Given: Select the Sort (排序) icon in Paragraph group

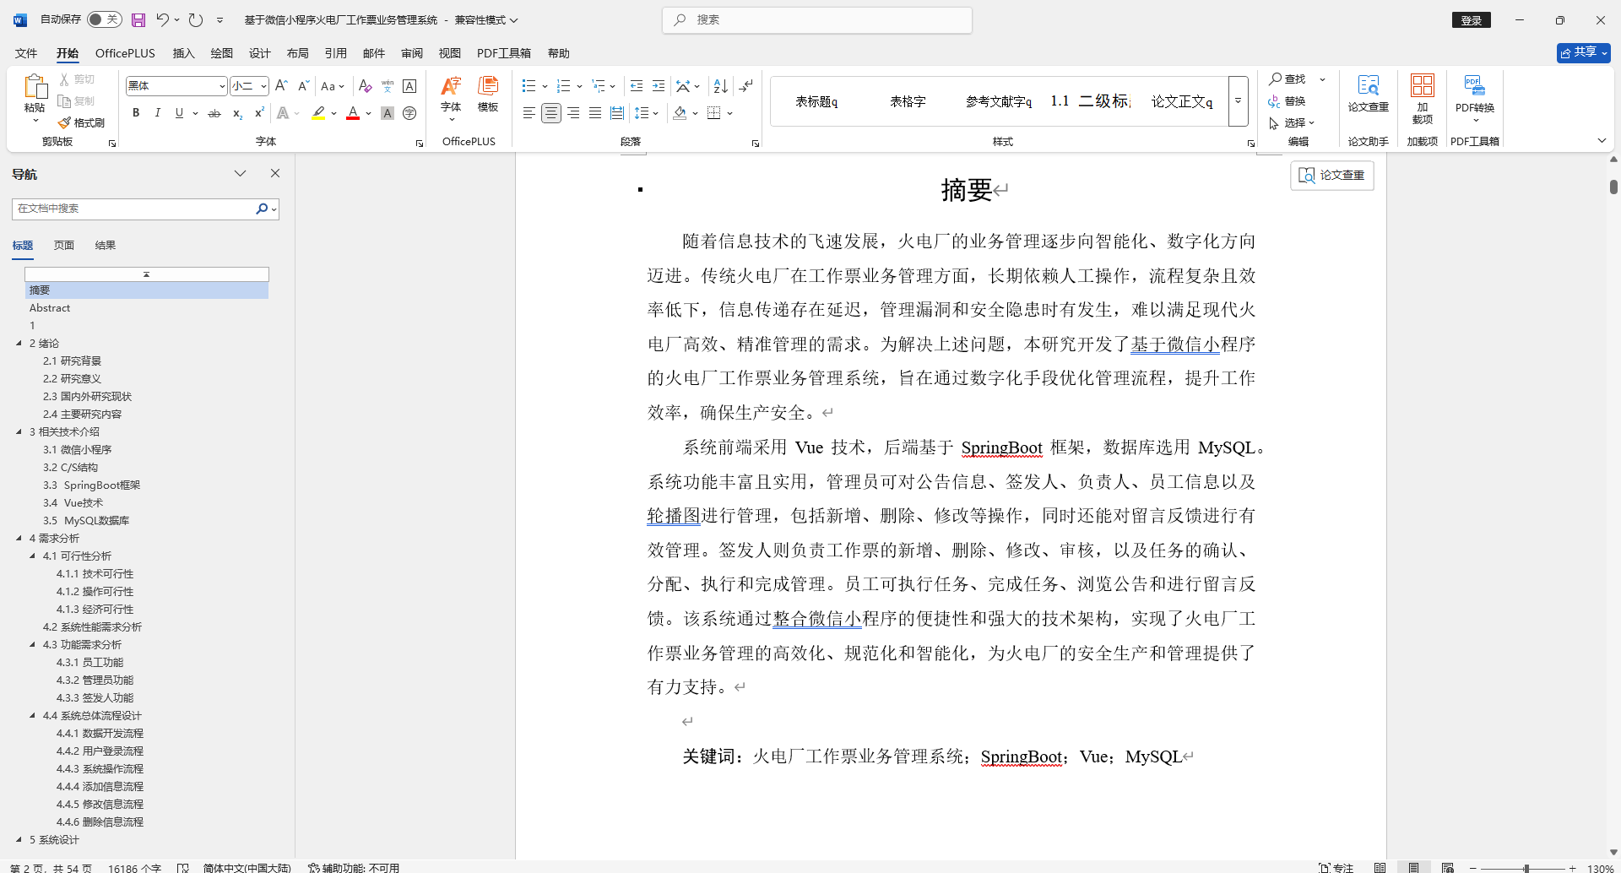Looking at the screenshot, I should [718, 85].
